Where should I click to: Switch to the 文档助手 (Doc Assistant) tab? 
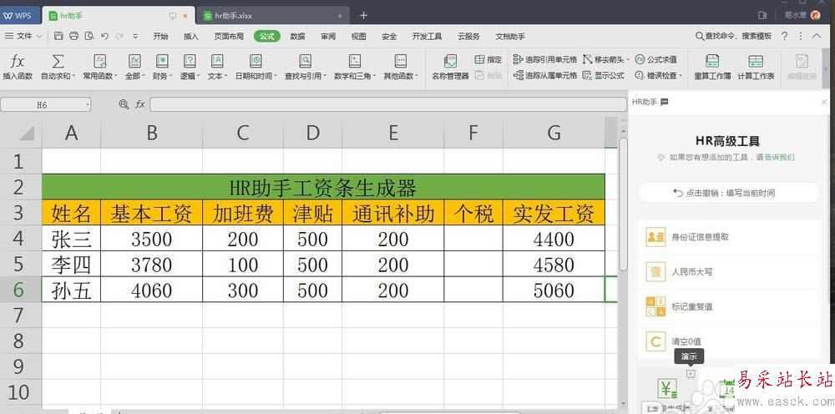tap(510, 36)
